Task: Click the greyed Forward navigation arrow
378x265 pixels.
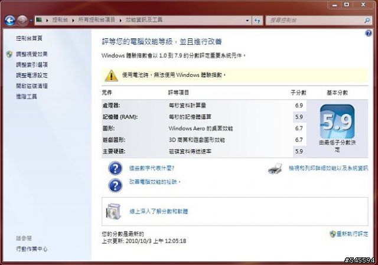Action: point(22,20)
